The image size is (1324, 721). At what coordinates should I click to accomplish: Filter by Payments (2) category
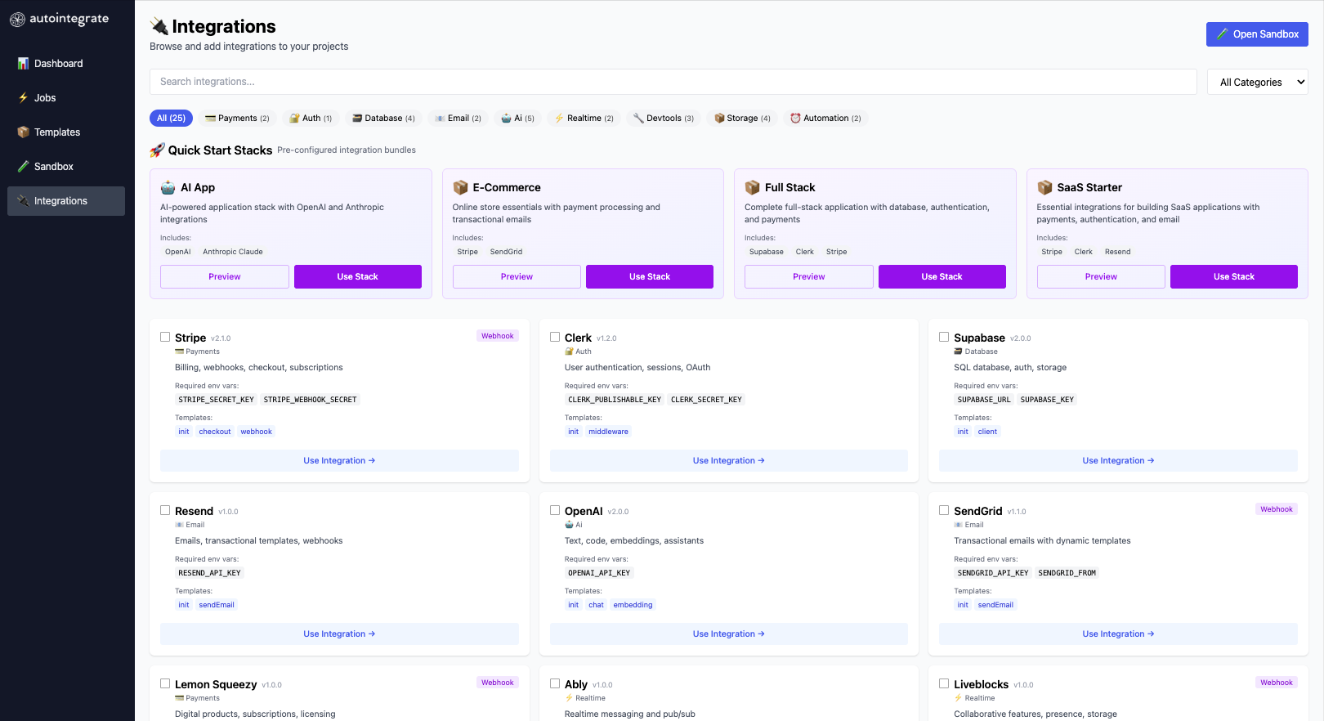pyautogui.click(x=237, y=119)
